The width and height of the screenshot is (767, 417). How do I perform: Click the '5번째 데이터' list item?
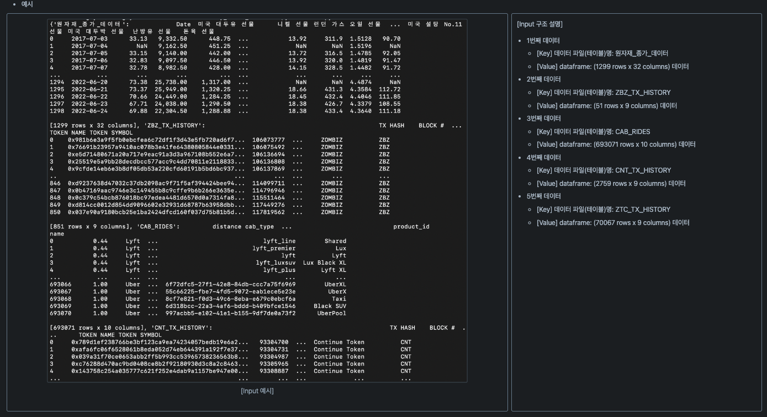tap(543, 196)
